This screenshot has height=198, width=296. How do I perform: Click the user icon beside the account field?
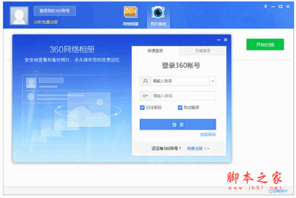[x=146, y=81]
